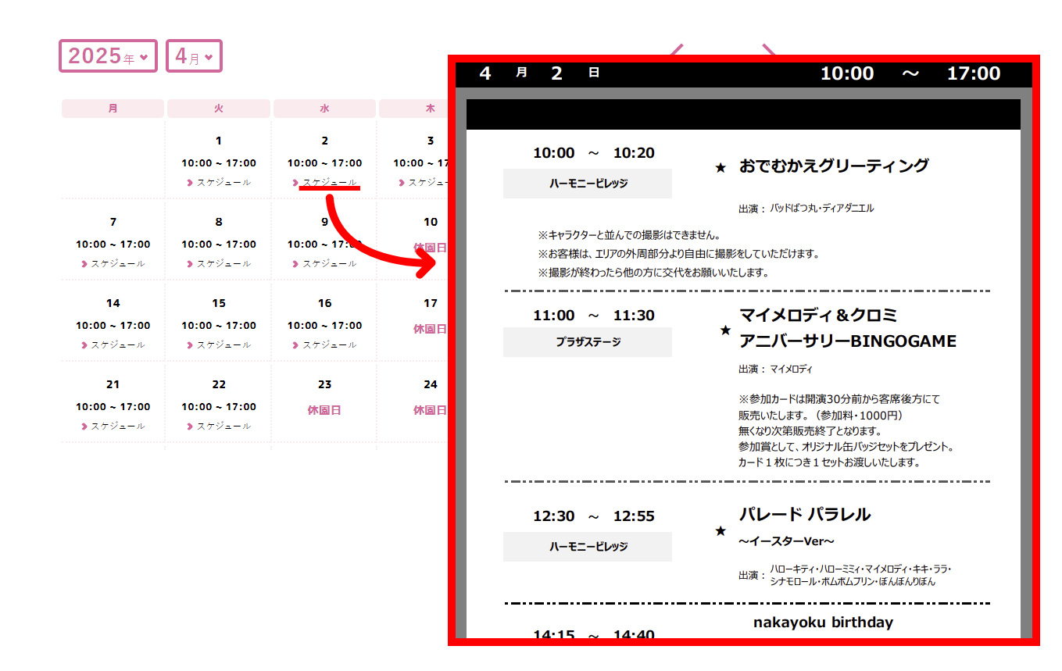Open the スケジュール link for April 16
This screenshot has height=671, width=1062.
tap(324, 344)
